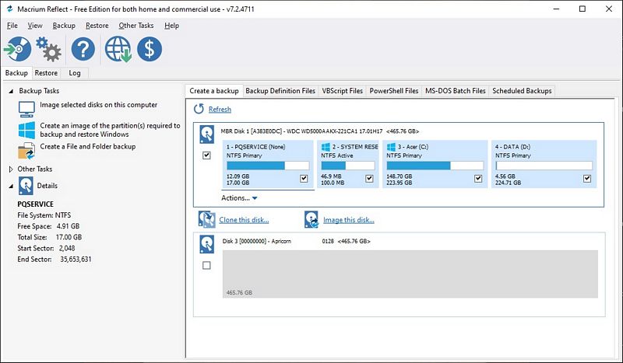Click the globe check-for-updates icon

[118, 49]
